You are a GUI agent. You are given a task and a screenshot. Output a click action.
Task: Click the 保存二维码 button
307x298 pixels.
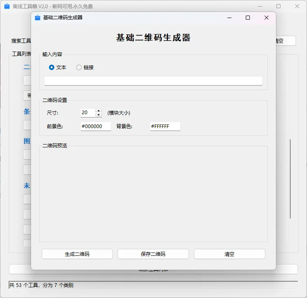tap(153, 254)
